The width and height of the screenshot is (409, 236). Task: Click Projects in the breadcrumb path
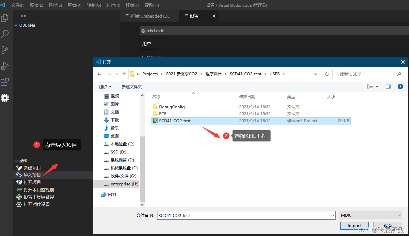click(x=150, y=74)
